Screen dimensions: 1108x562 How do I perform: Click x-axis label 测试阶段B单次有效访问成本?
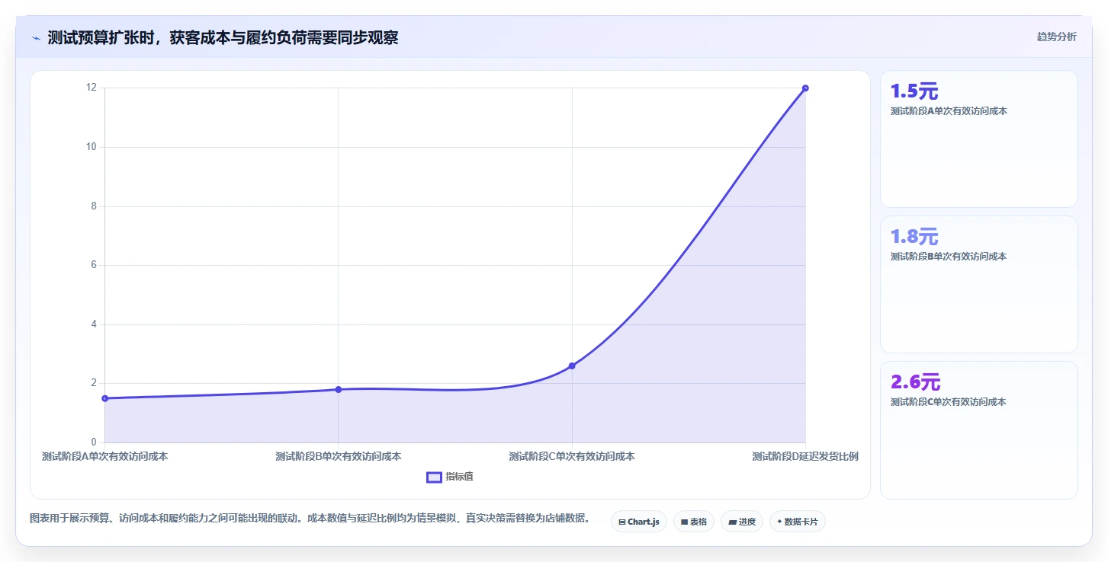point(339,457)
